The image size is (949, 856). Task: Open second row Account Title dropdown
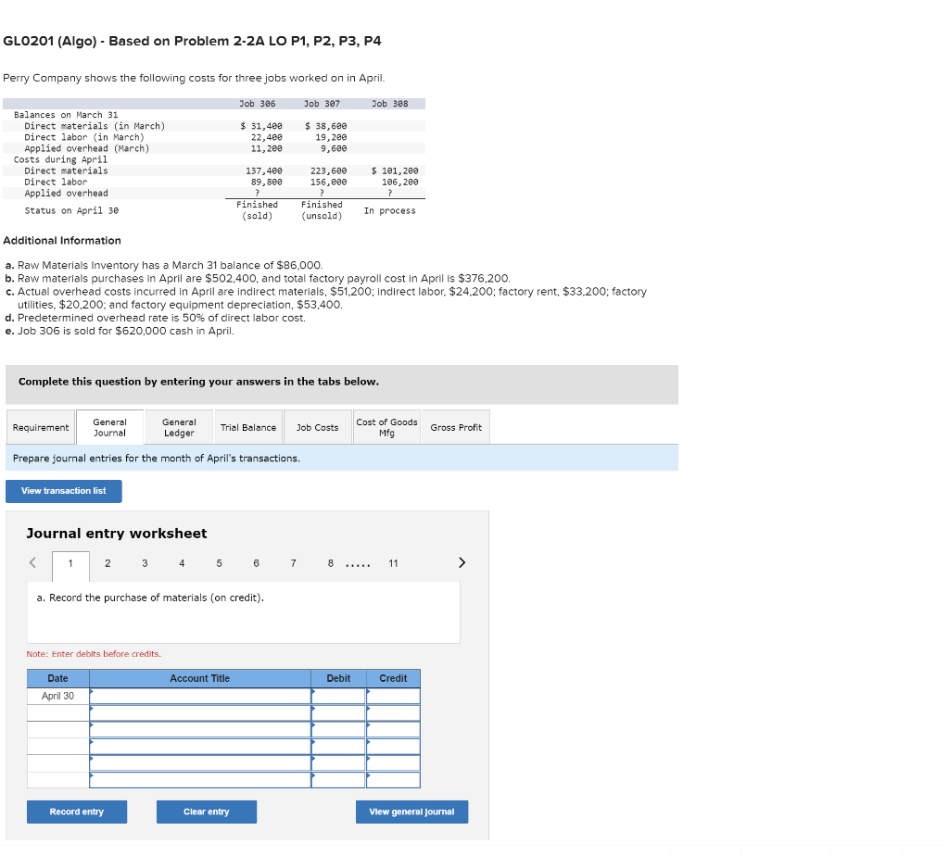tap(200, 713)
